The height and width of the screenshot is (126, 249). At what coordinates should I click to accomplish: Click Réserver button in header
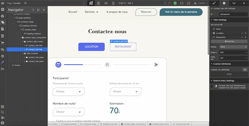pos(146,12)
